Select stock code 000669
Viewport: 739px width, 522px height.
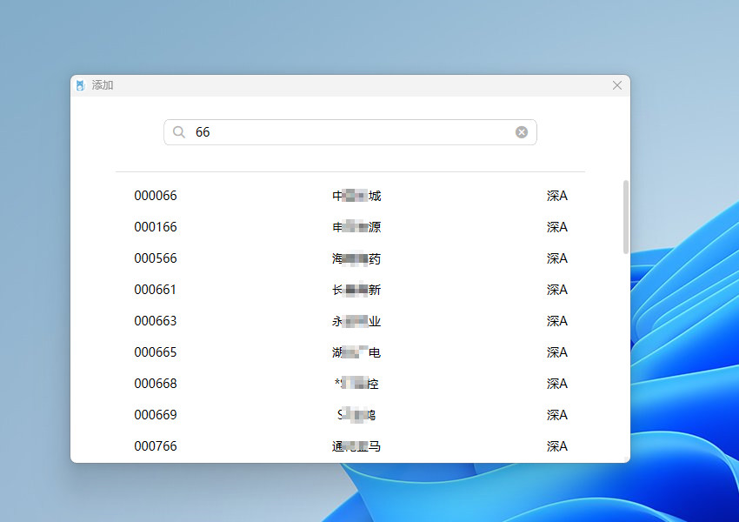(156, 415)
